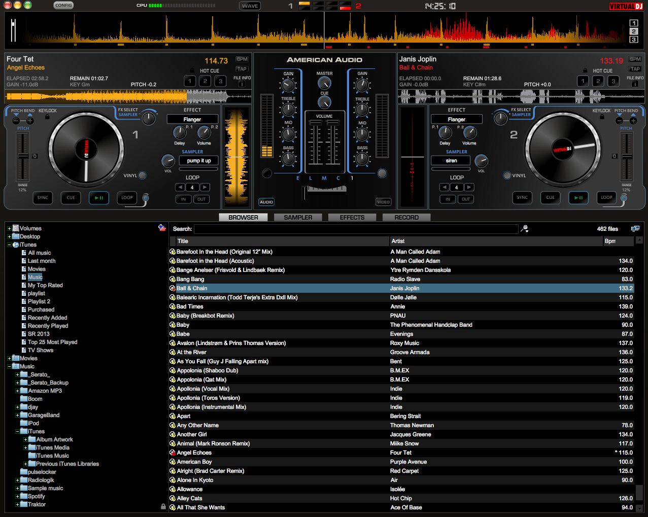
Task: Toggle the LOOP button on deck 1
Action: (x=127, y=198)
